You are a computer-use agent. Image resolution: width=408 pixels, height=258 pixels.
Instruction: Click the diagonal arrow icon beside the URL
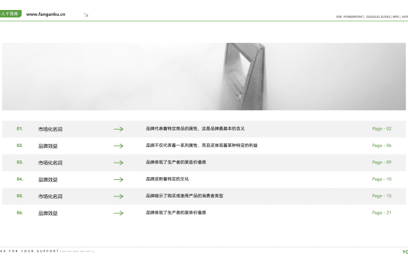[86, 14]
